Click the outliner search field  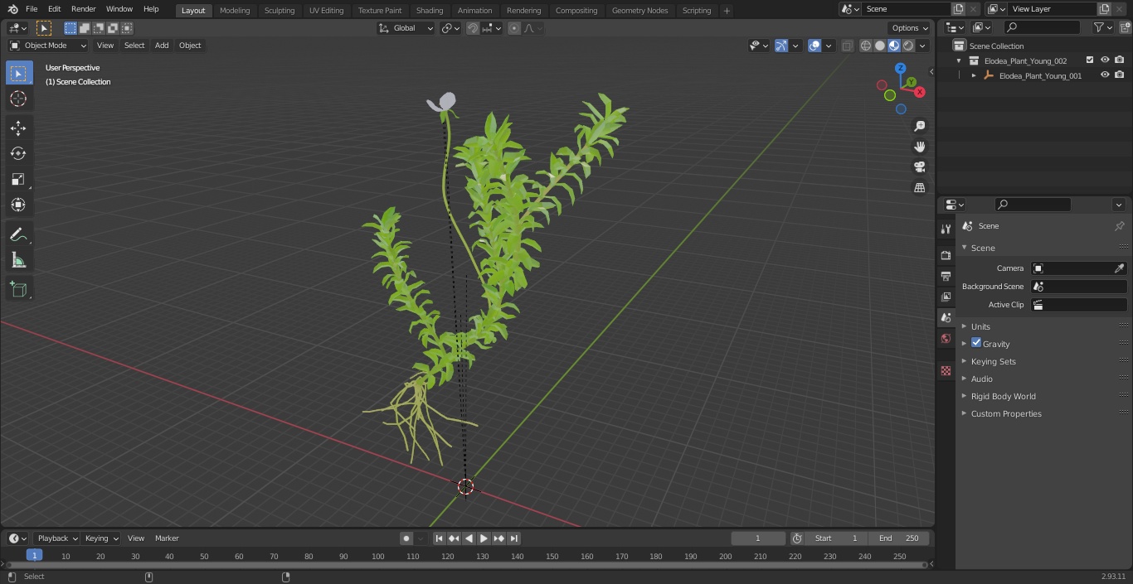point(1042,27)
